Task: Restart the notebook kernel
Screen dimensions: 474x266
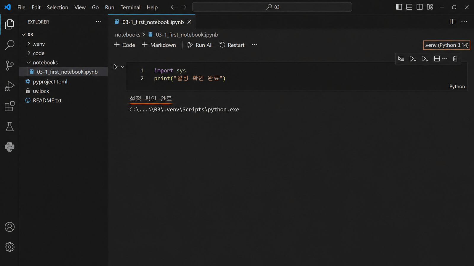Action: 232,45
